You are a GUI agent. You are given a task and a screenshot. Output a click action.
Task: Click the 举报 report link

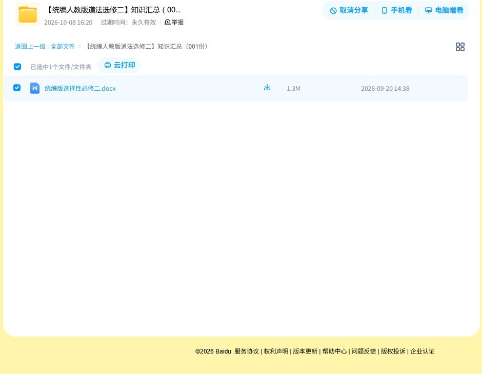coord(174,22)
